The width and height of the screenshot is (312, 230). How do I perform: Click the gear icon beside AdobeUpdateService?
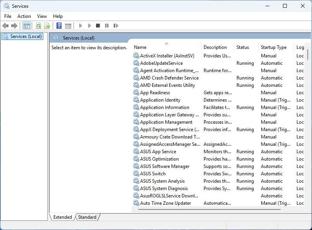[x=136, y=63]
